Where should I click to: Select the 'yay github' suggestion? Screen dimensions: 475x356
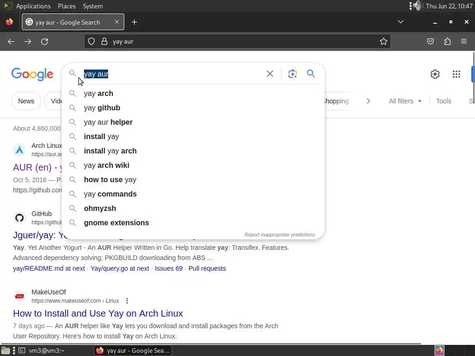(193, 108)
